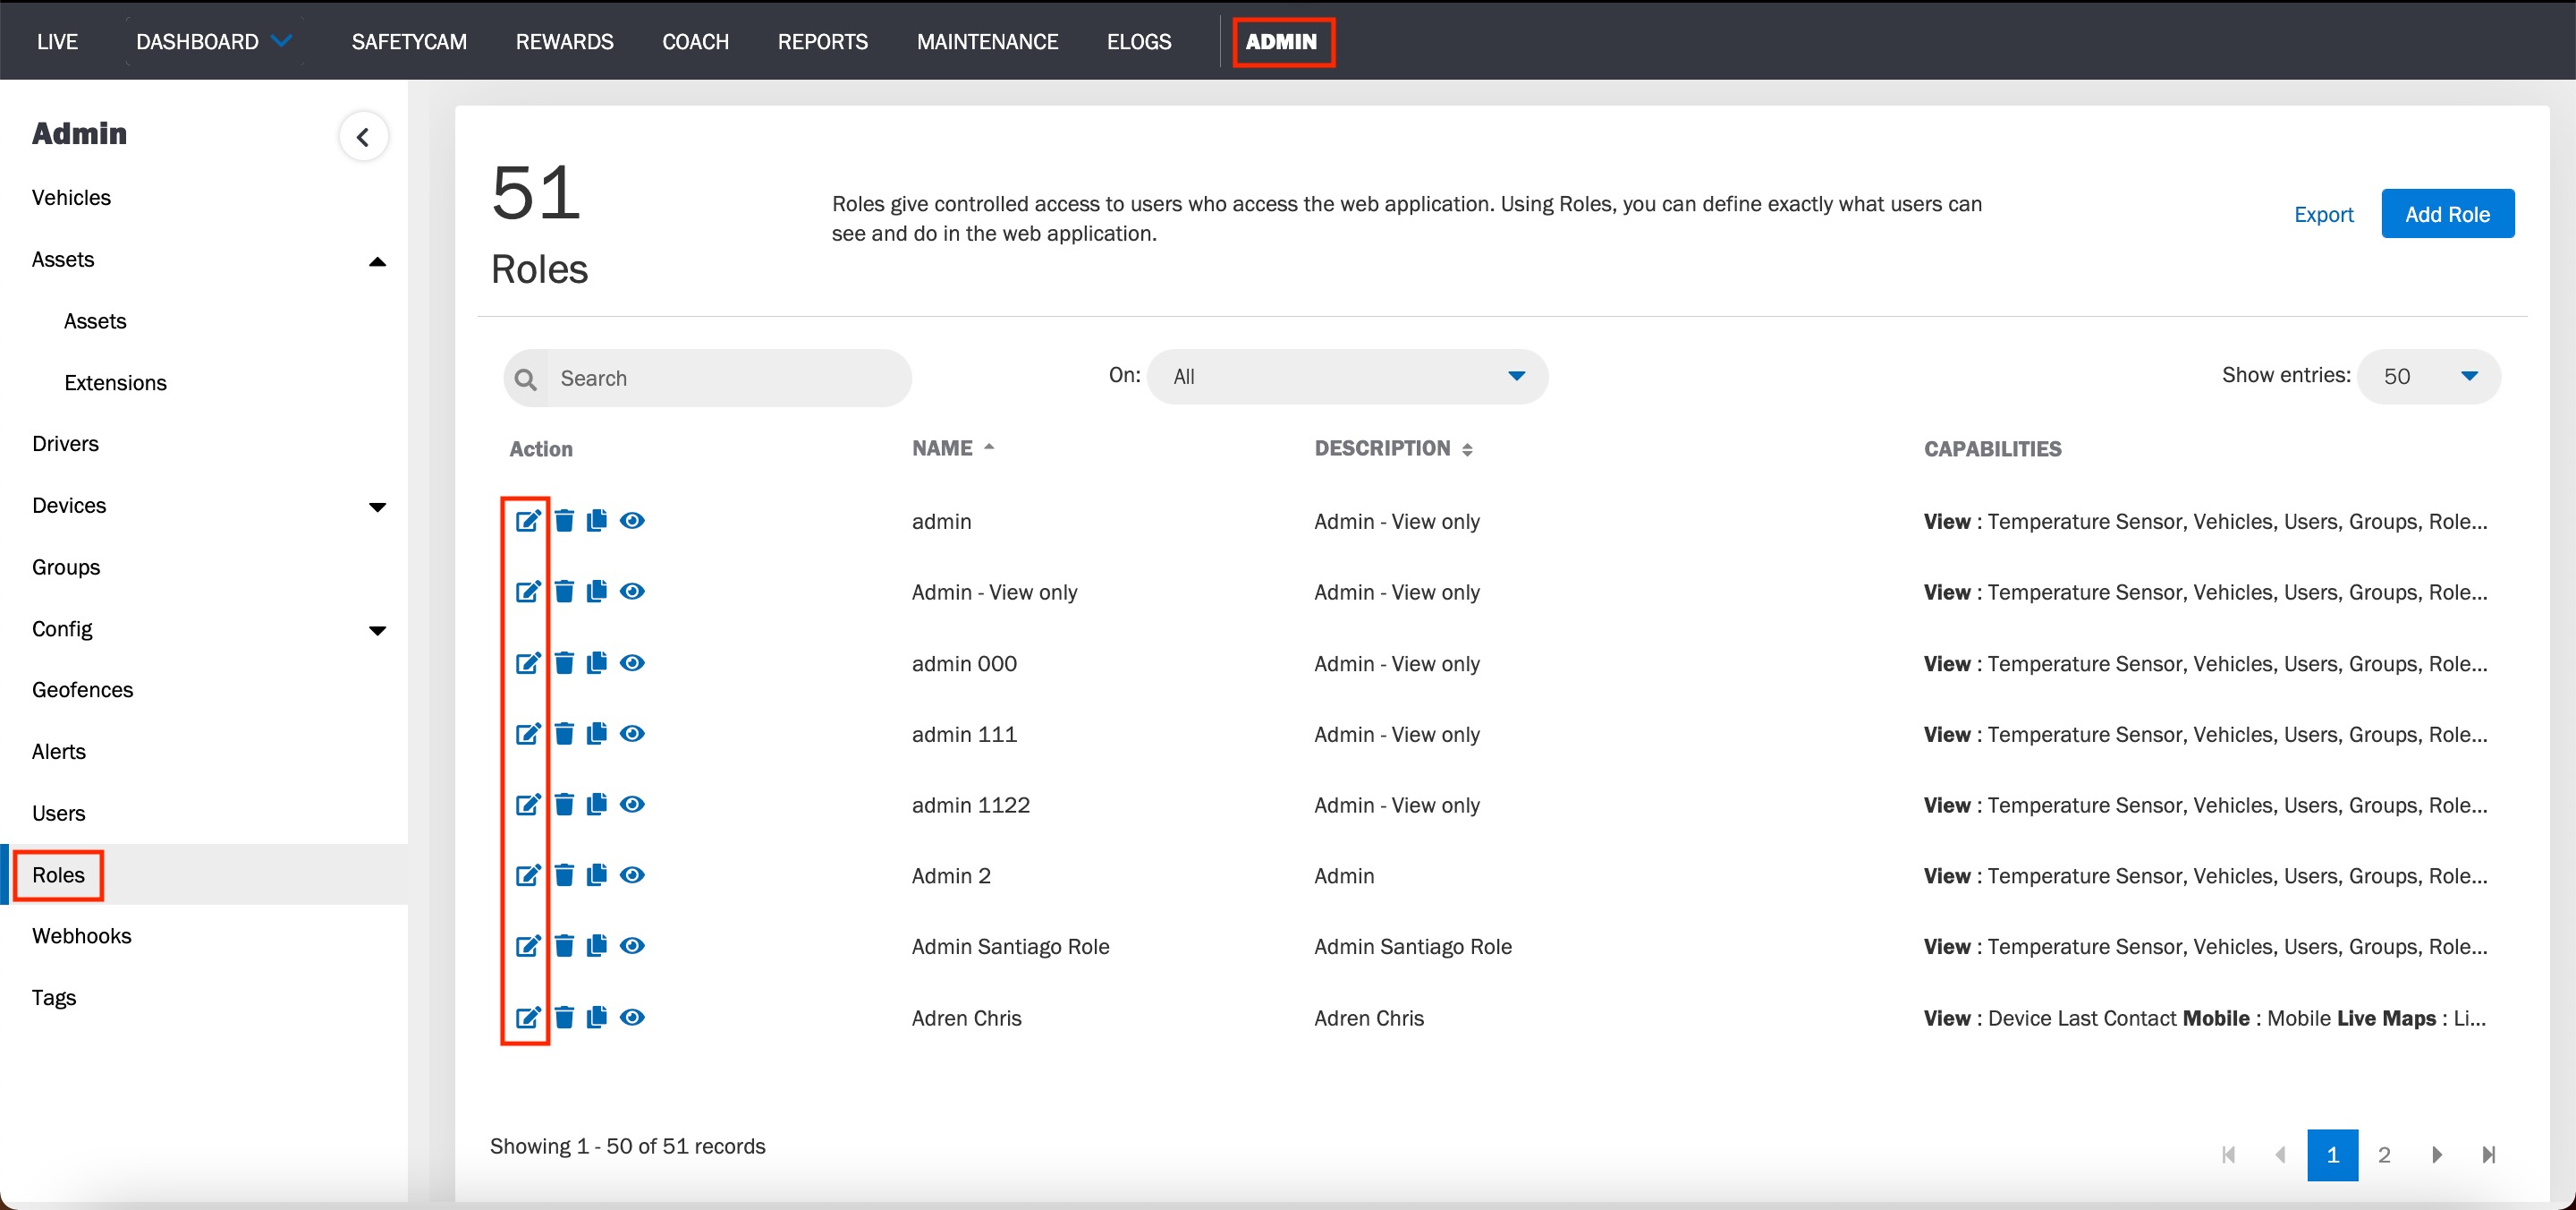Delete the Admin Santiago Role
This screenshot has height=1210, width=2576.
point(564,946)
